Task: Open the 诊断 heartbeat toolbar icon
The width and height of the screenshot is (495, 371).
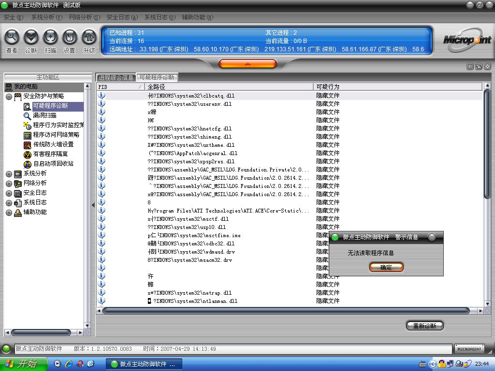Action: (x=31, y=38)
